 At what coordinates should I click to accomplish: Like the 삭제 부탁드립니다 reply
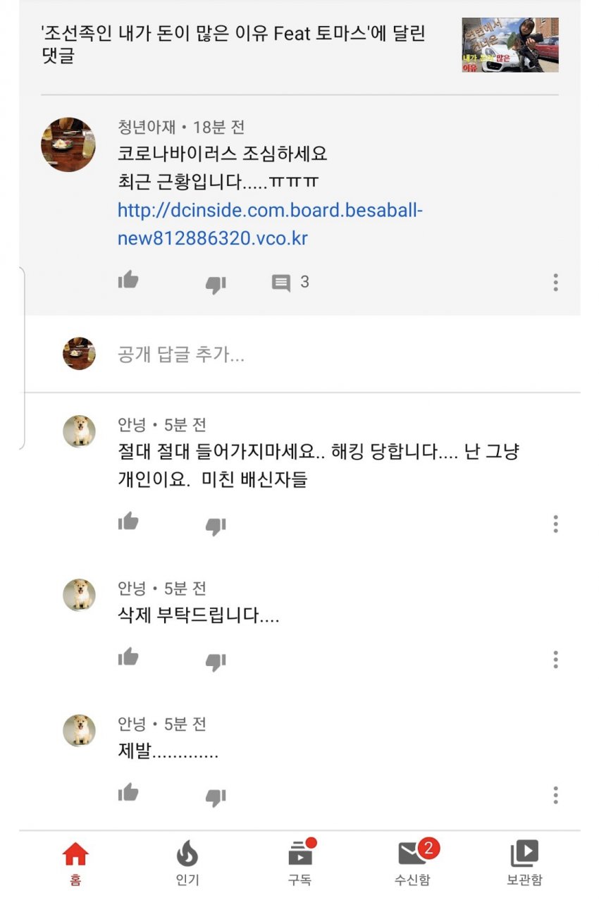[128, 658]
